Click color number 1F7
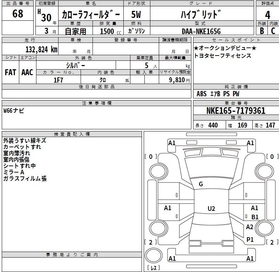 click(x=59, y=80)
